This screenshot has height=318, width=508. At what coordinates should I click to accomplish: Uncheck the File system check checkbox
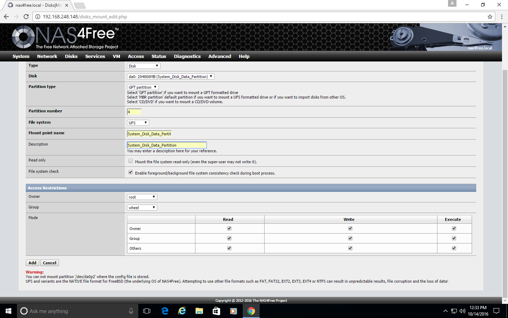(x=131, y=172)
